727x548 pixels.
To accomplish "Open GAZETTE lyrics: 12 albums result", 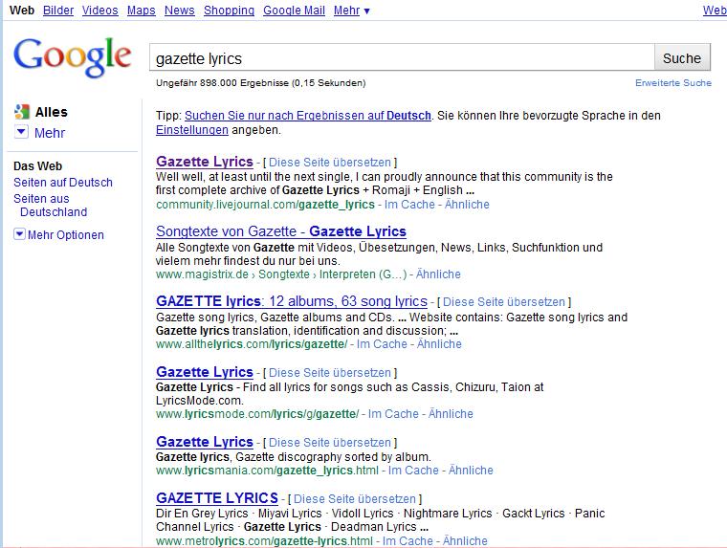I will [x=292, y=301].
